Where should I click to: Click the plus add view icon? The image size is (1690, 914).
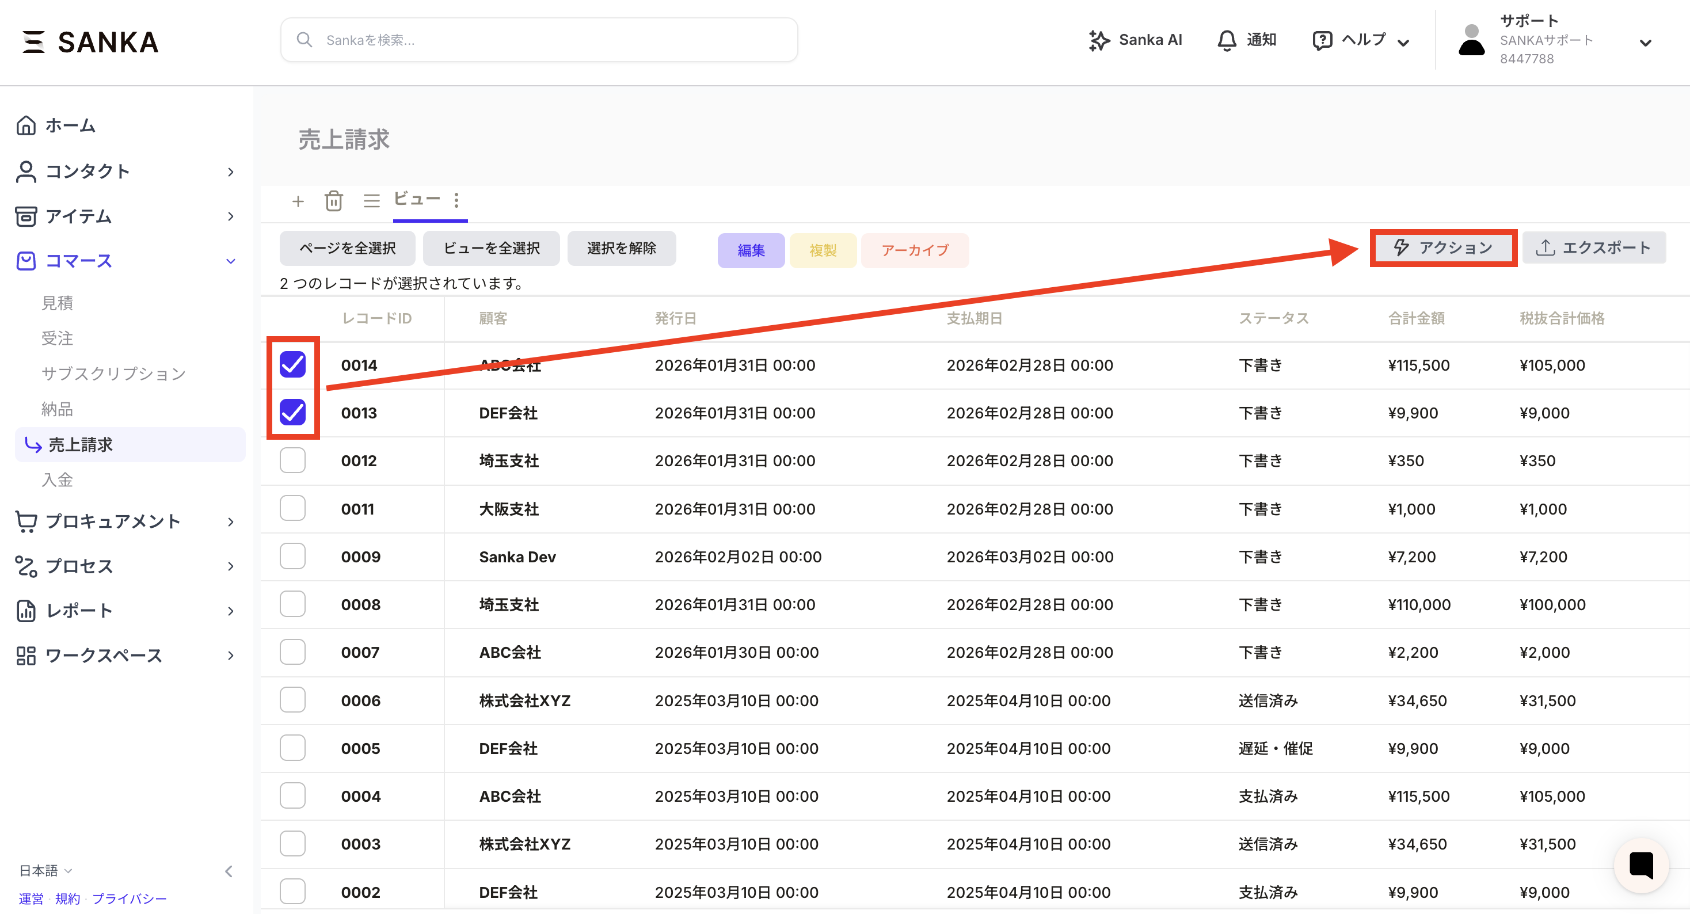pos(298,201)
